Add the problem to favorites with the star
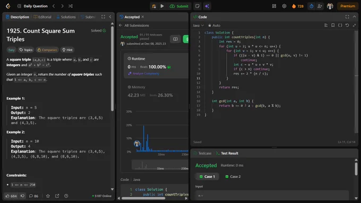Image resolution: width=361 pixels, height=203 pixels. (48, 196)
